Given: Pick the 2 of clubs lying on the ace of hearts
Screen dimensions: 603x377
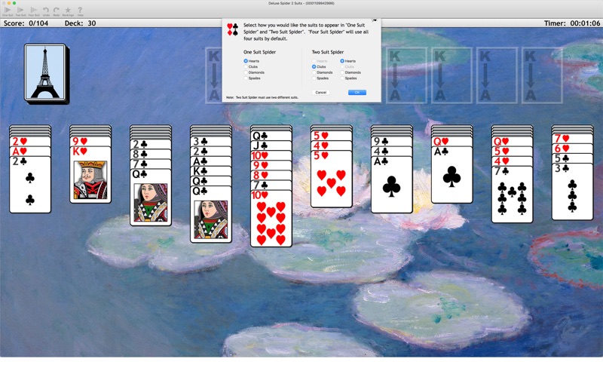Looking at the screenshot, I should tap(30, 184).
